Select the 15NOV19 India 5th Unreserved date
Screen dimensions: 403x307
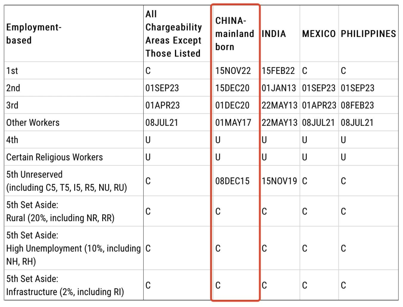tap(279, 181)
